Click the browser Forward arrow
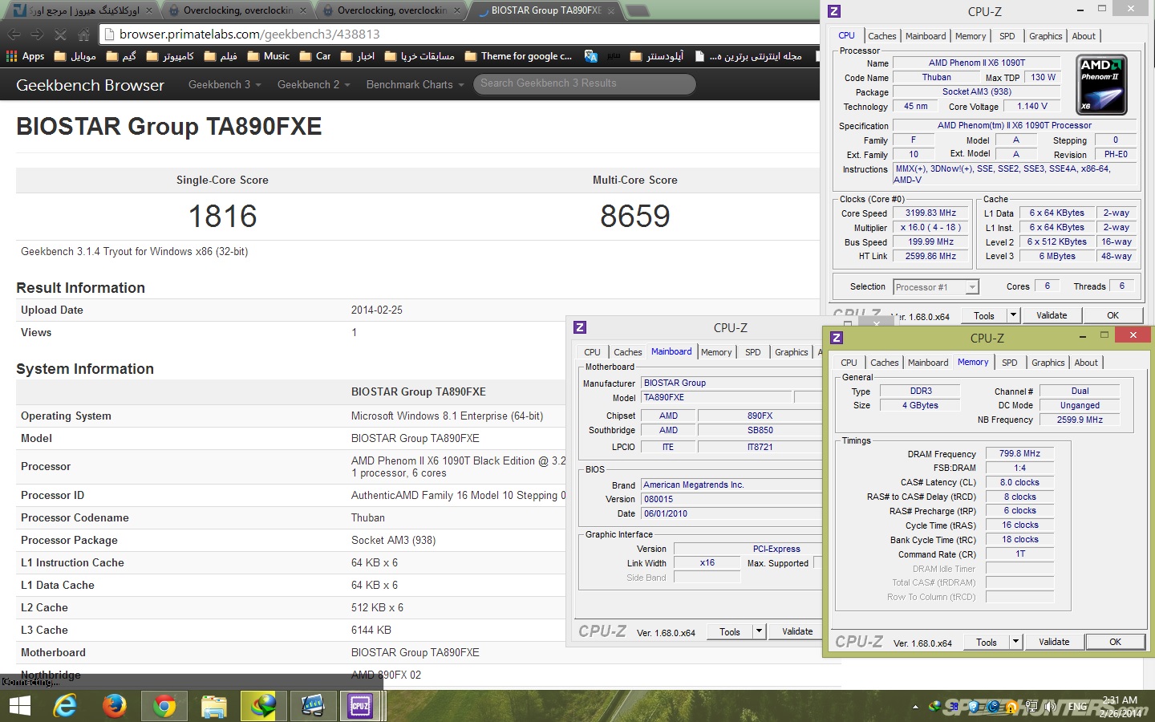Viewport: 1155px width, 722px height. pyautogui.click(x=37, y=34)
